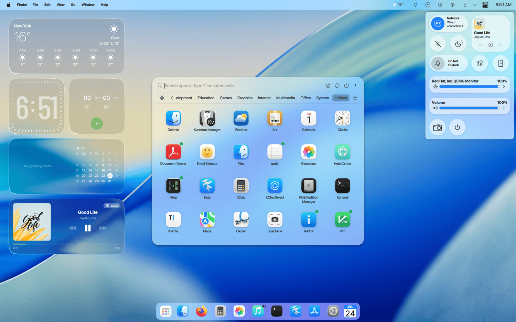
Task: Take a screenshot using control center camera button
Action: [438, 127]
